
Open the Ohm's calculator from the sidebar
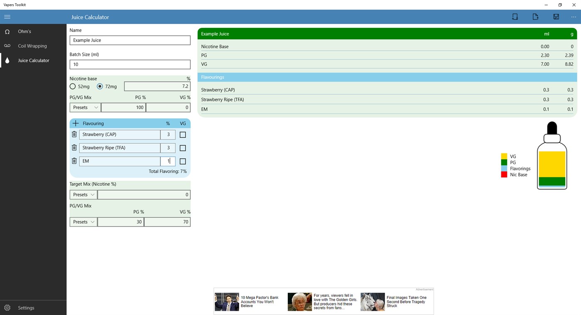pyautogui.click(x=24, y=31)
